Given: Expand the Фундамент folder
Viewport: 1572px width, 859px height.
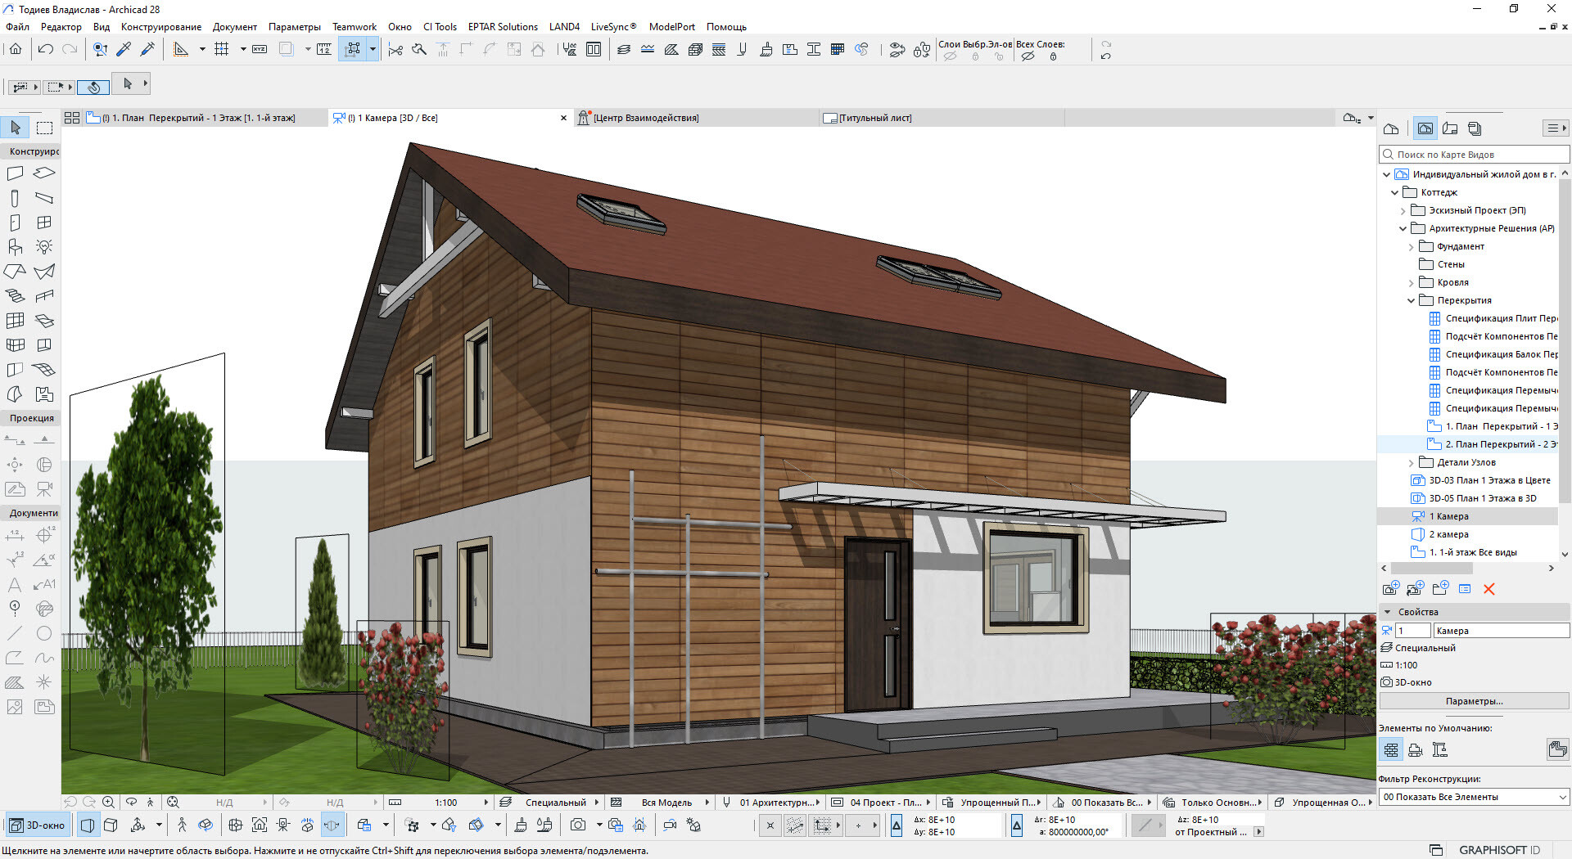Looking at the screenshot, I should pyautogui.click(x=1411, y=247).
